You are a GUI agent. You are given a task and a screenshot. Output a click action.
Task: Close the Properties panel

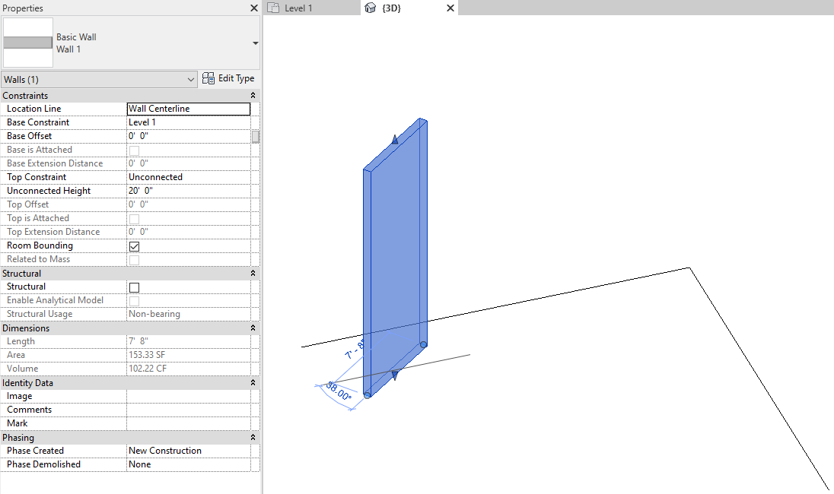pyautogui.click(x=254, y=8)
